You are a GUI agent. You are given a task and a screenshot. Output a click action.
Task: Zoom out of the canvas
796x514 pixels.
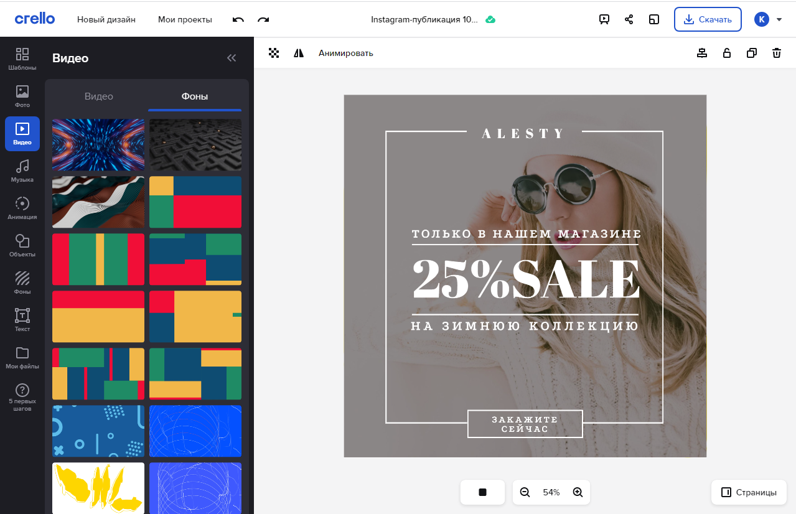(525, 492)
